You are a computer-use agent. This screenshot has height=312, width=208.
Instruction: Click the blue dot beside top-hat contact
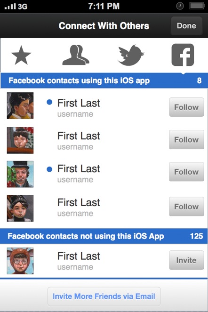pos(49,169)
